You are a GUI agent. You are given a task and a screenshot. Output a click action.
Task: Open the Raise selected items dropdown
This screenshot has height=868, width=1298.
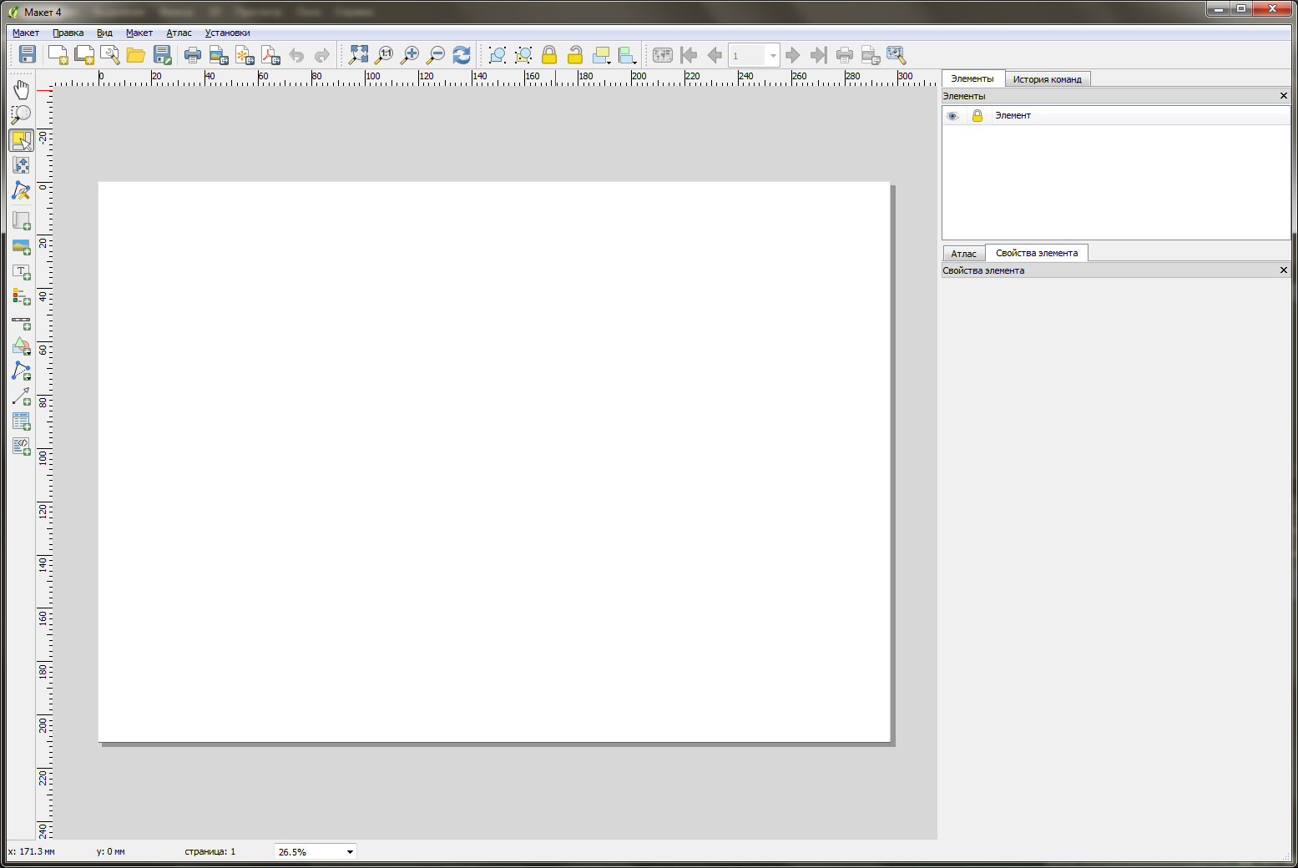point(609,62)
